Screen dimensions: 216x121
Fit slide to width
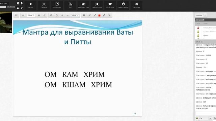(51, 15)
